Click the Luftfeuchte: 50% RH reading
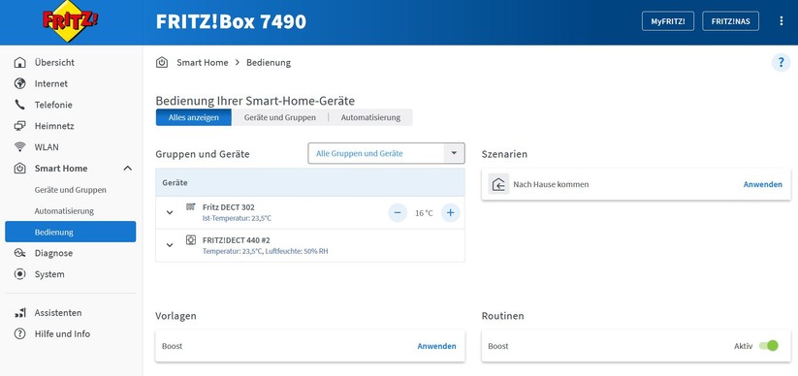The image size is (798, 376). pyautogui.click(x=297, y=251)
